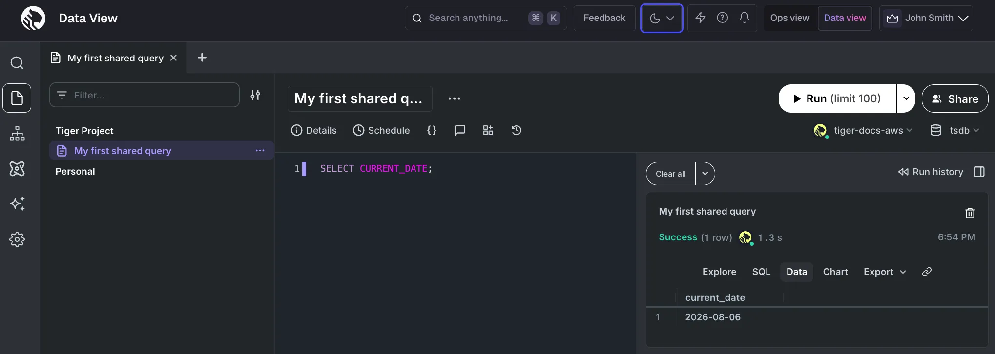Change the tsdb database selector
The width and height of the screenshot is (995, 354).
(955, 130)
